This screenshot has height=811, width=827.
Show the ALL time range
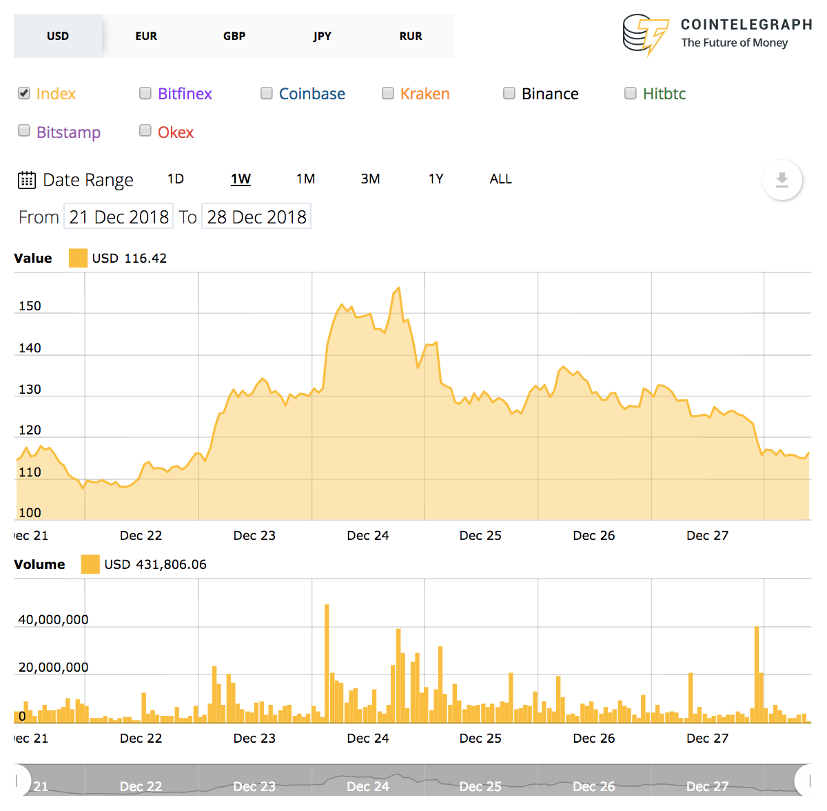pyautogui.click(x=500, y=179)
